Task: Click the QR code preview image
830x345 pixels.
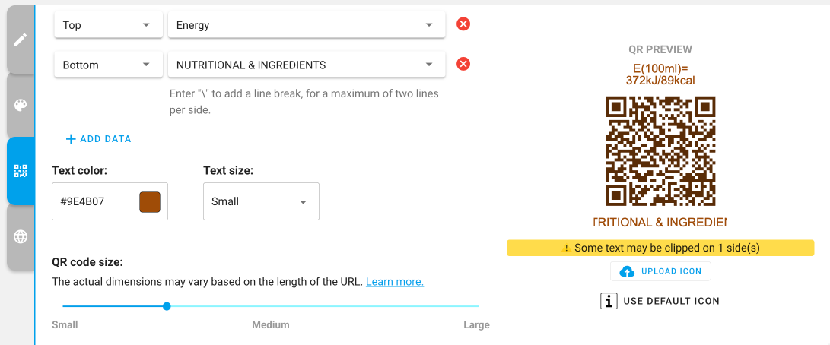Action: tap(660, 150)
